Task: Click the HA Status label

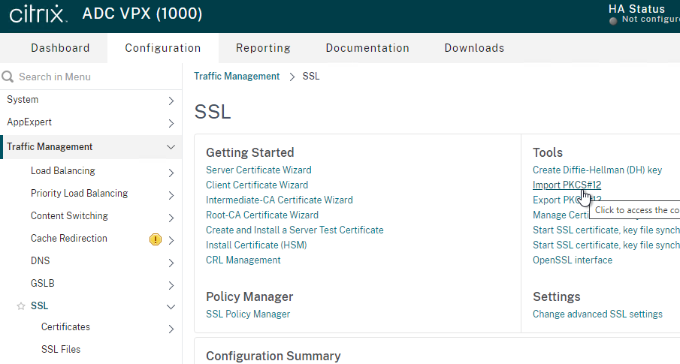Action: (636, 9)
